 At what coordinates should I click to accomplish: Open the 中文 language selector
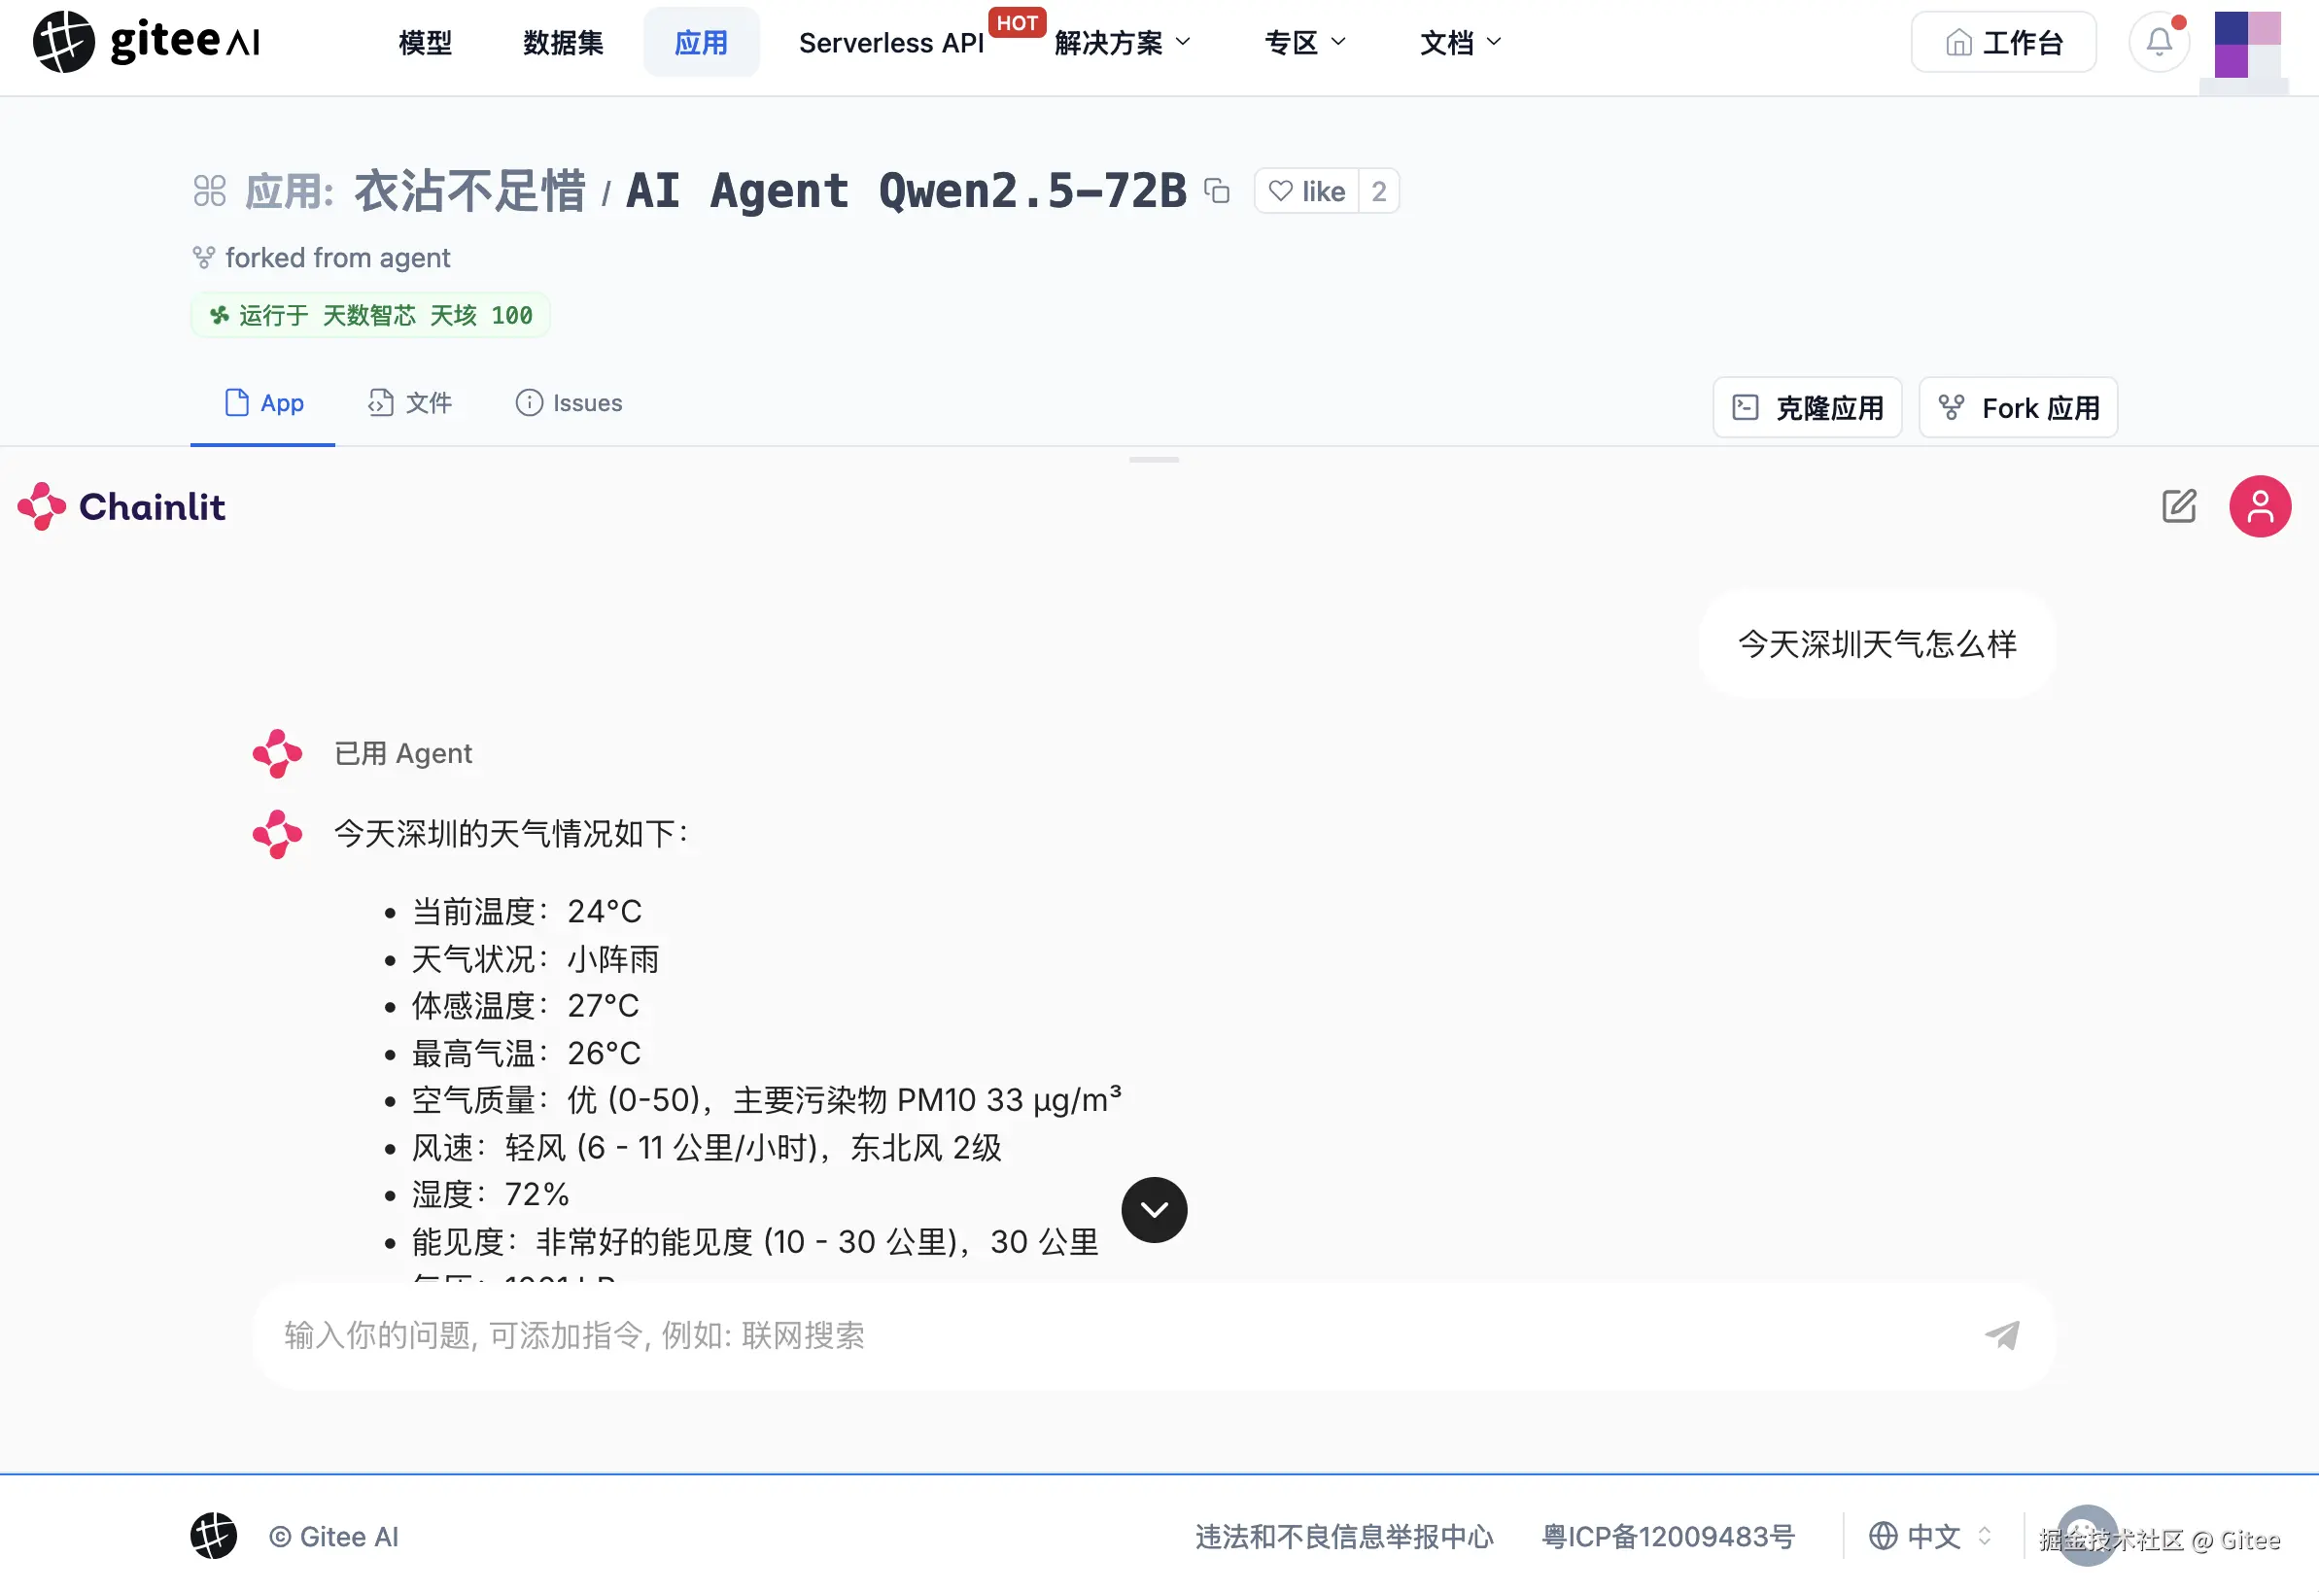point(1929,1538)
